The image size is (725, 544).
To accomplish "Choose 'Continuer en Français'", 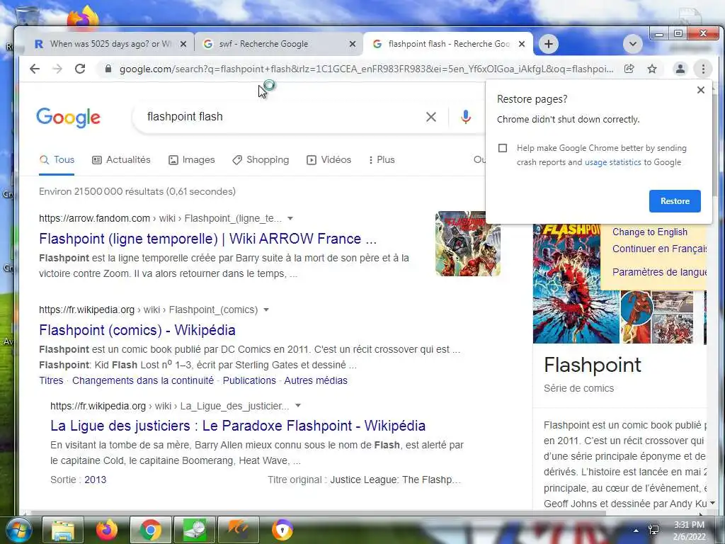I will (x=659, y=249).
